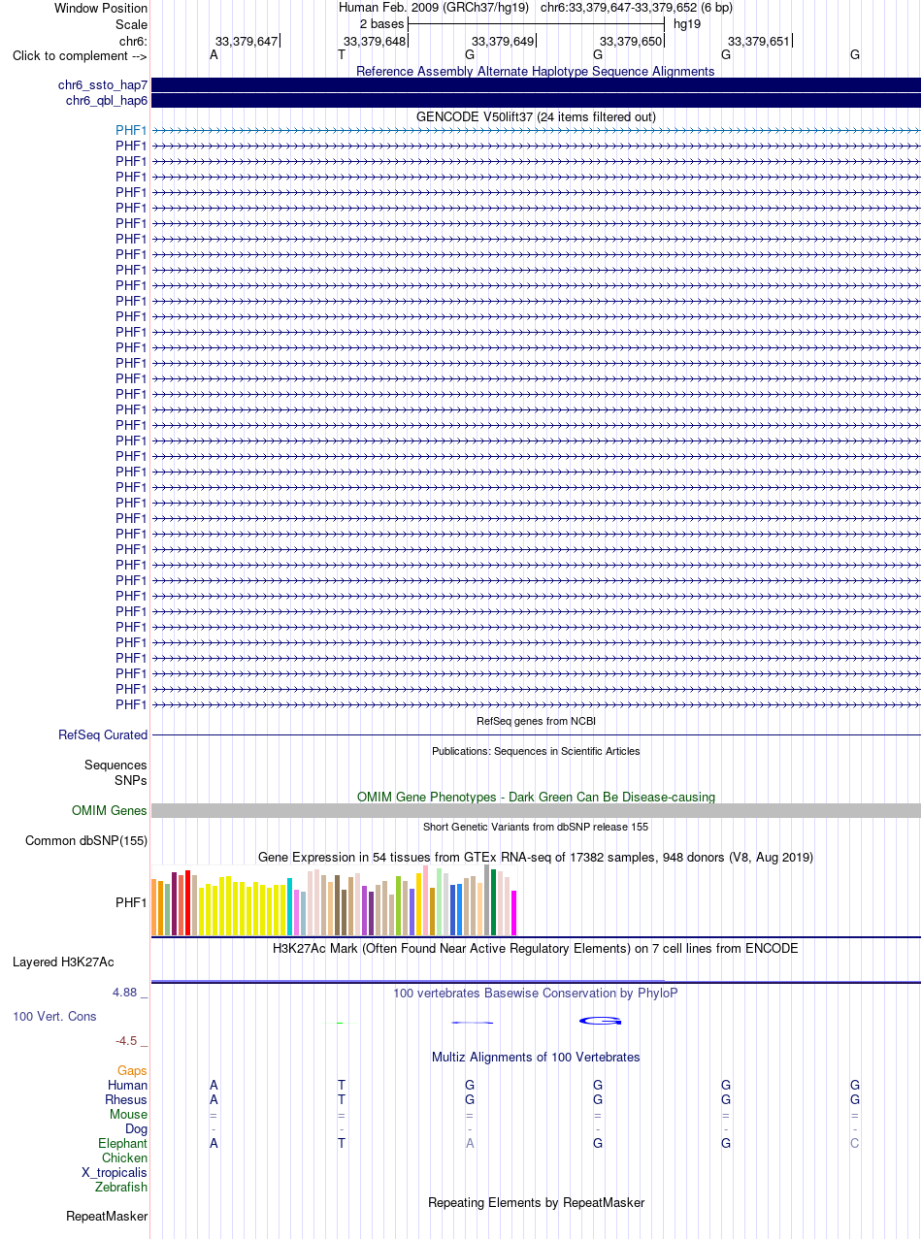Click the hg19 label beside scale bar
Screen dimensions: 922x1239
click(687, 23)
